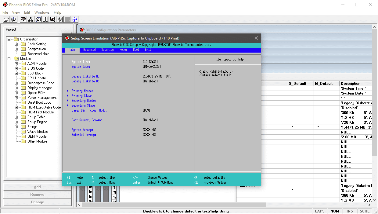This screenshot has width=378, height=214.
Task: Close the Setup Screen Emulation window
Action: click(x=256, y=38)
